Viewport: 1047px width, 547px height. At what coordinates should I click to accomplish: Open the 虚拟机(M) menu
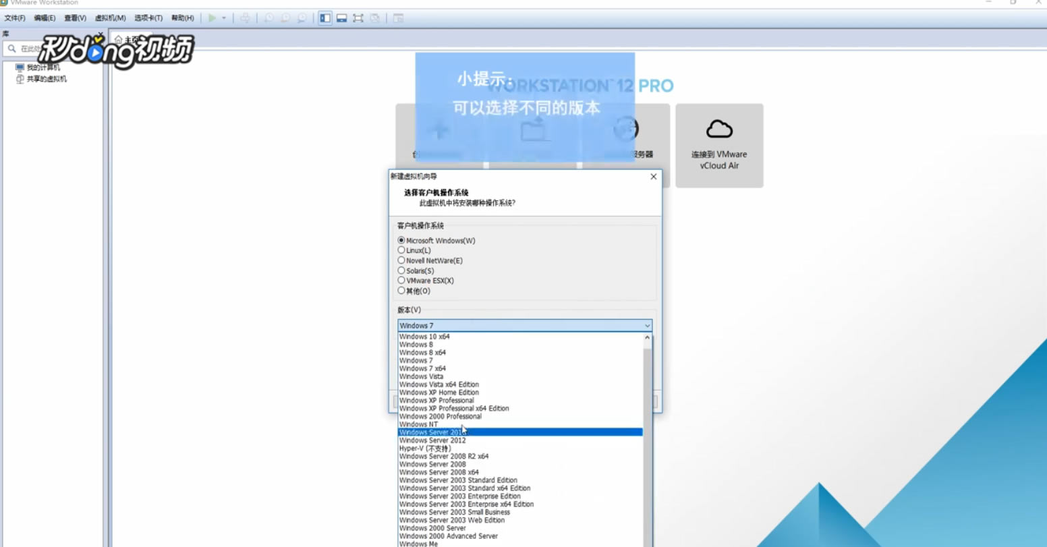tap(110, 18)
